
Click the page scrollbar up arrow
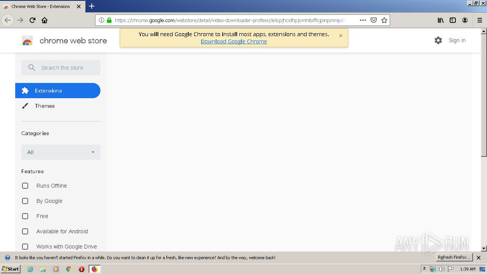point(484,31)
